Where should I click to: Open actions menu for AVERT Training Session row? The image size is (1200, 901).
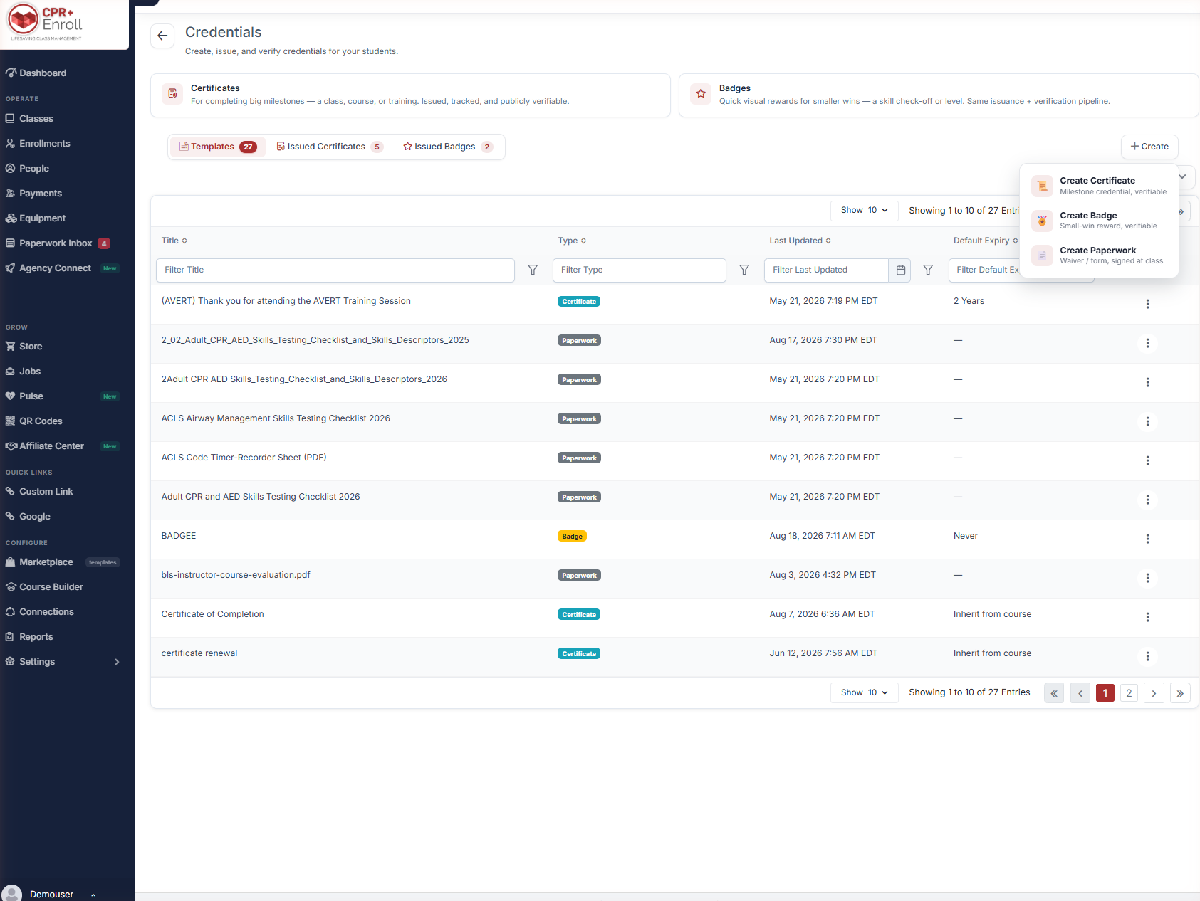tap(1147, 304)
